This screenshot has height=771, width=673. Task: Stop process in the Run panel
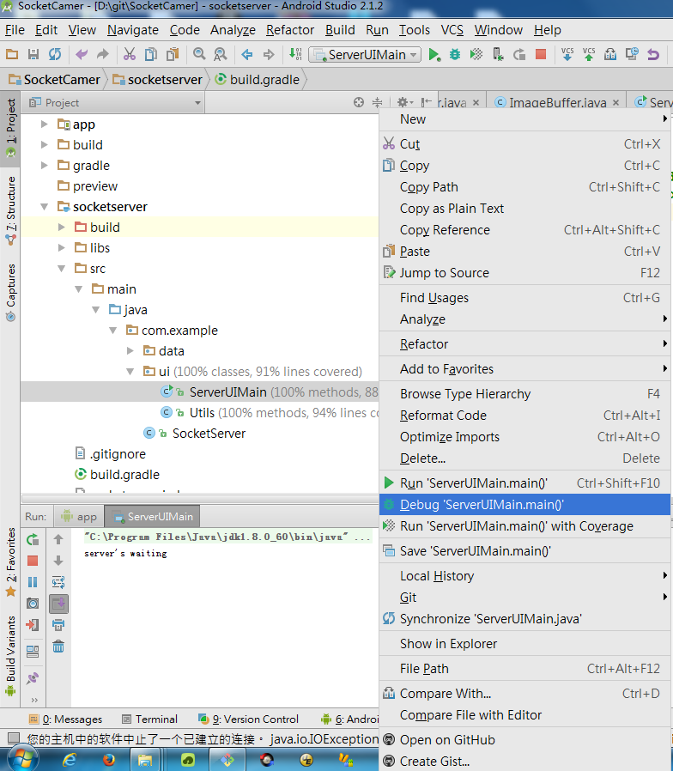(33, 561)
